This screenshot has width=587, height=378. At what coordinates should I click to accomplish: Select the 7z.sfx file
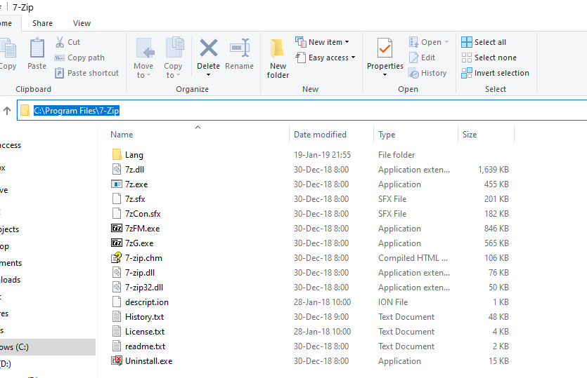point(135,199)
